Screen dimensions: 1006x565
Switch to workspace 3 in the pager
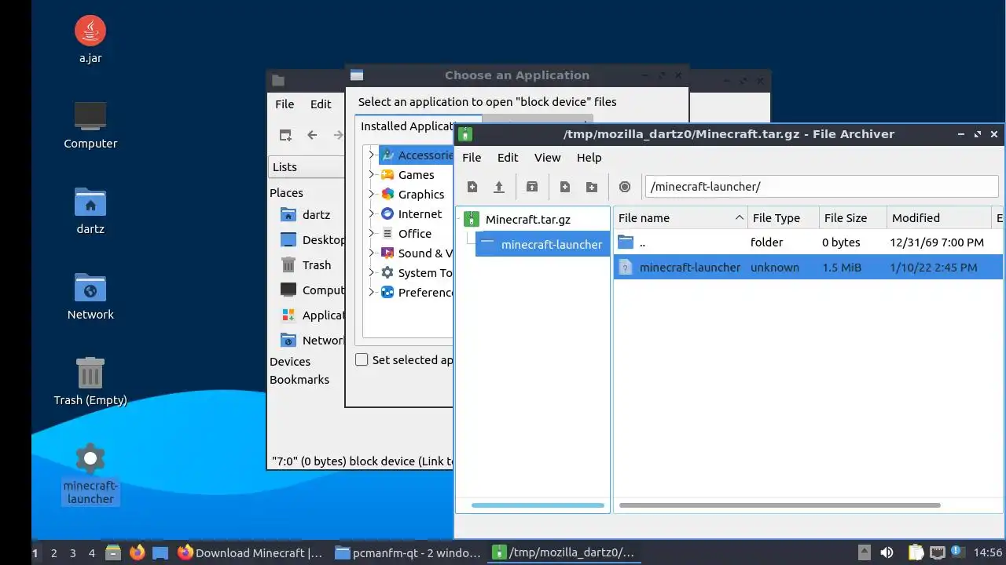72,552
